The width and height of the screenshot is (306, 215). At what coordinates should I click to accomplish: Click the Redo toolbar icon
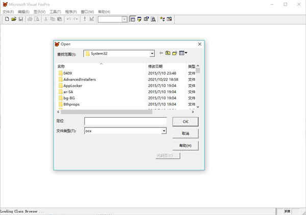[75, 19]
